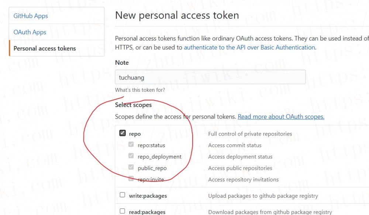
Task: Click the Full control of private repositories description
Action: (x=250, y=134)
